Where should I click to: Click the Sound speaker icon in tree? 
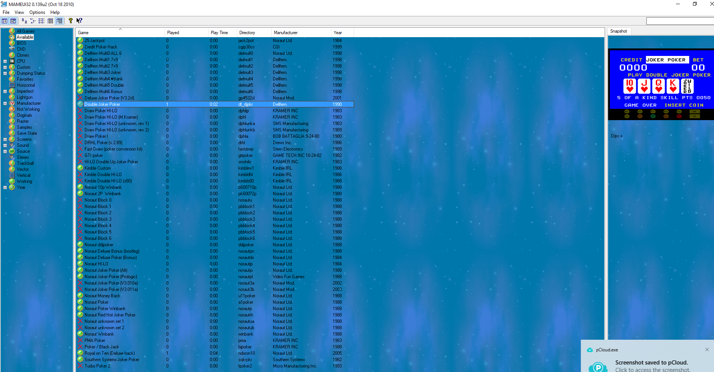click(12, 145)
